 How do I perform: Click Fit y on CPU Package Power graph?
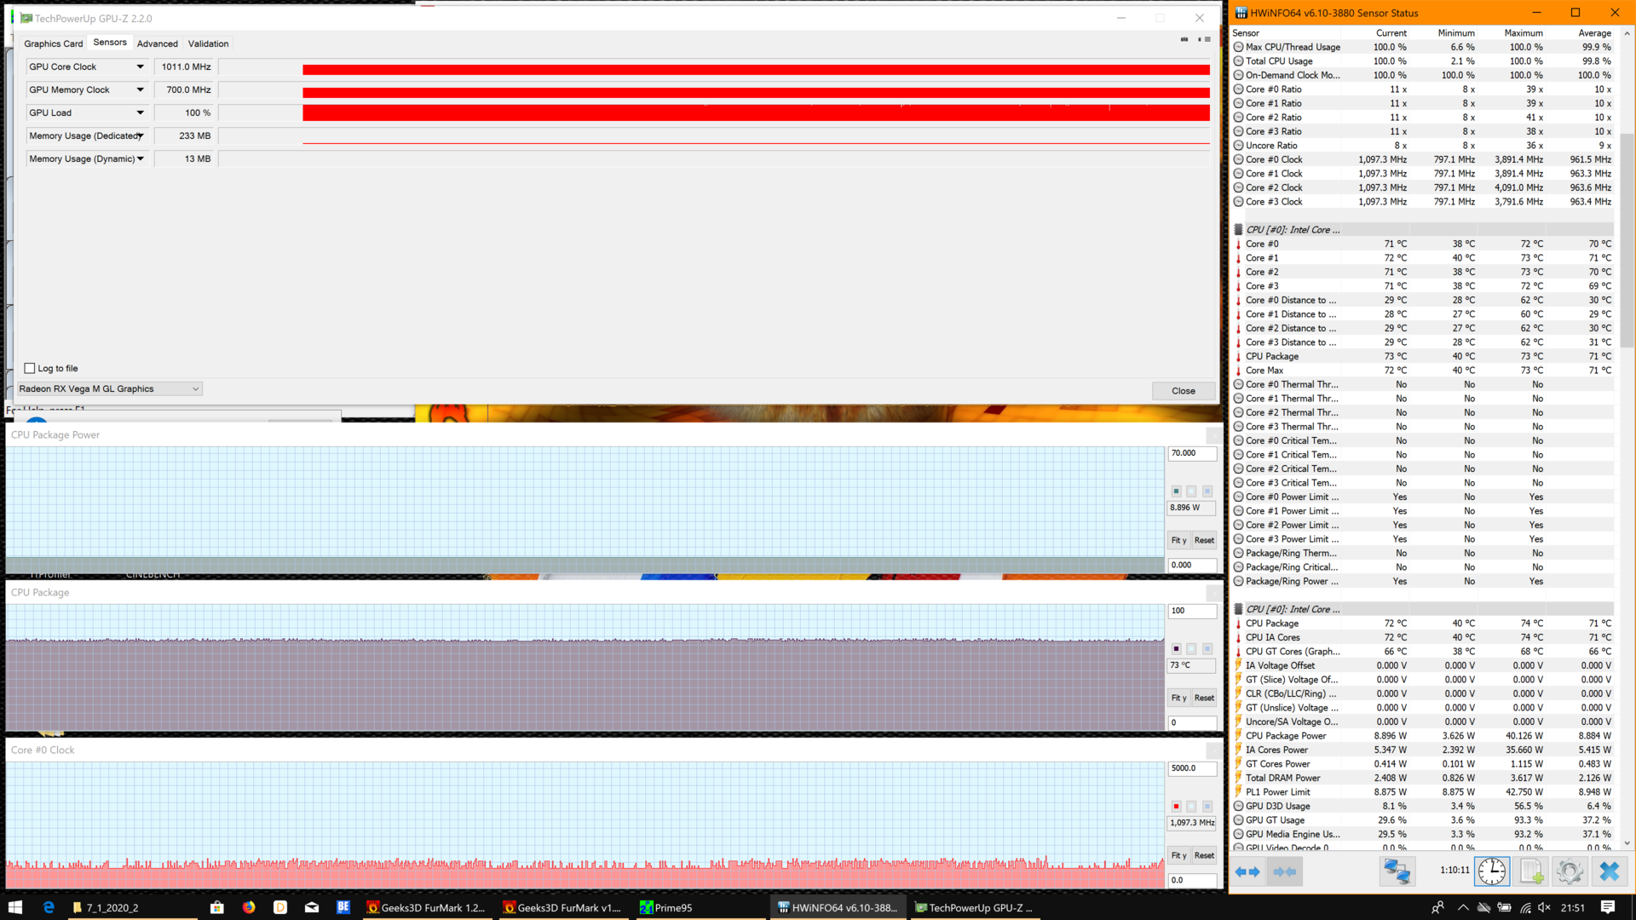(x=1178, y=540)
